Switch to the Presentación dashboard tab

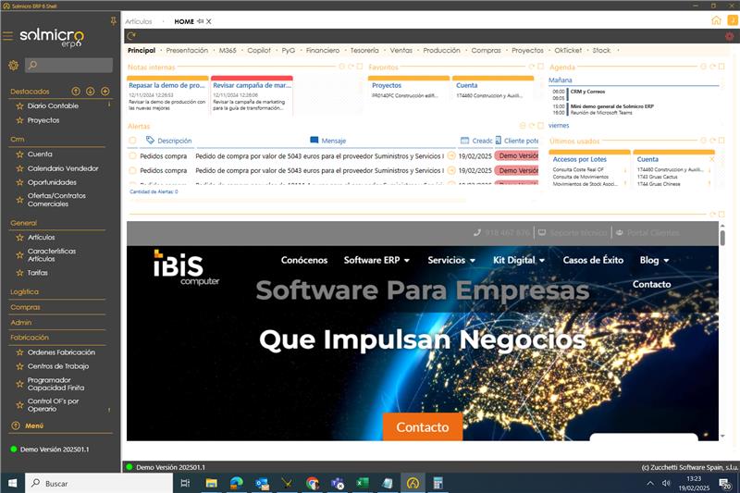click(187, 50)
